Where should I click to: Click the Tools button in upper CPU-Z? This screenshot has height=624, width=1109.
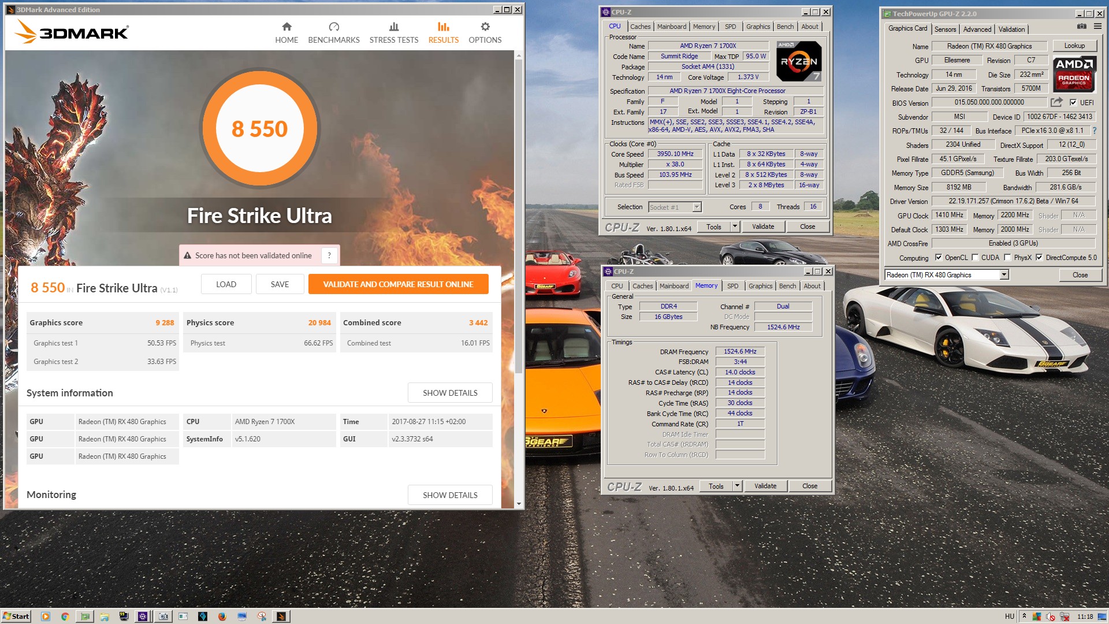[714, 226]
